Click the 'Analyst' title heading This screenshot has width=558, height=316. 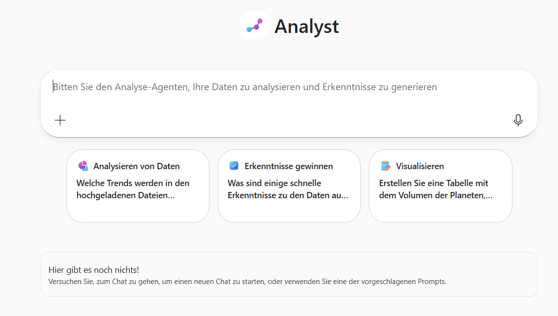point(306,27)
